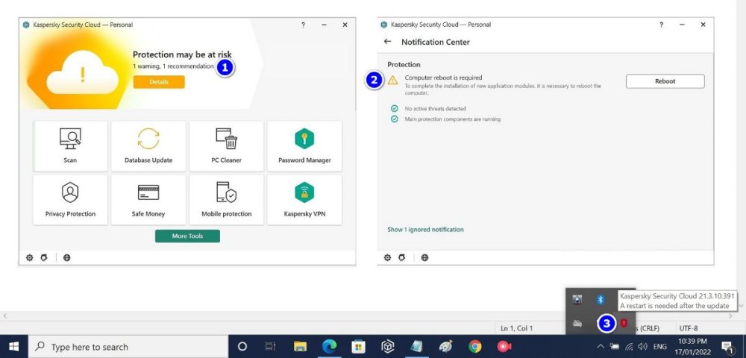The height and width of the screenshot is (358, 746).
Task: Click 'Main protection components are running' line
Action: point(453,119)
